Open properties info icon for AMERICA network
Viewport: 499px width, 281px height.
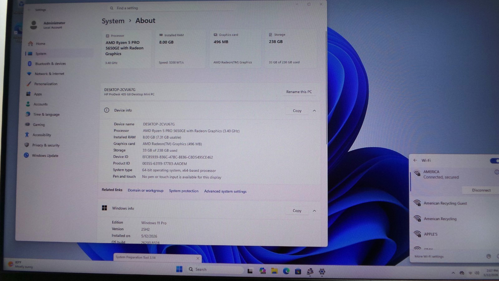coord(497,172)
